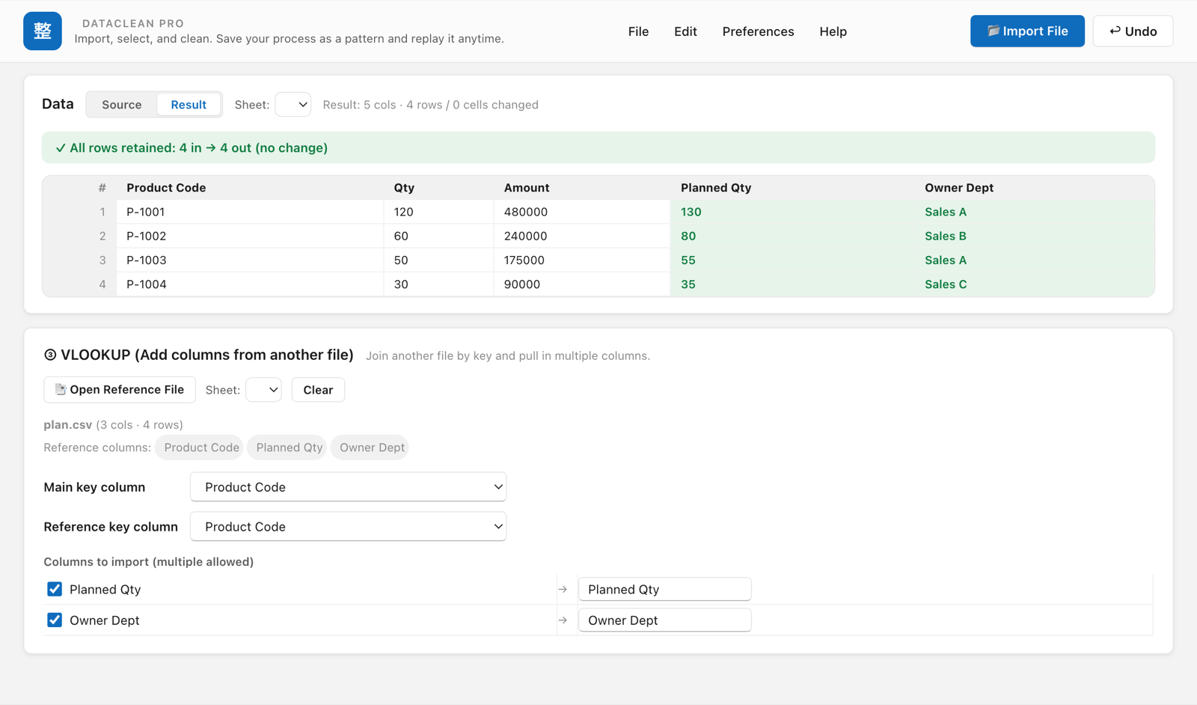Click the Planned Qty value 35
Viewport: 1197px width, 705px height.
pyautogui.click(x=688, y=284)
